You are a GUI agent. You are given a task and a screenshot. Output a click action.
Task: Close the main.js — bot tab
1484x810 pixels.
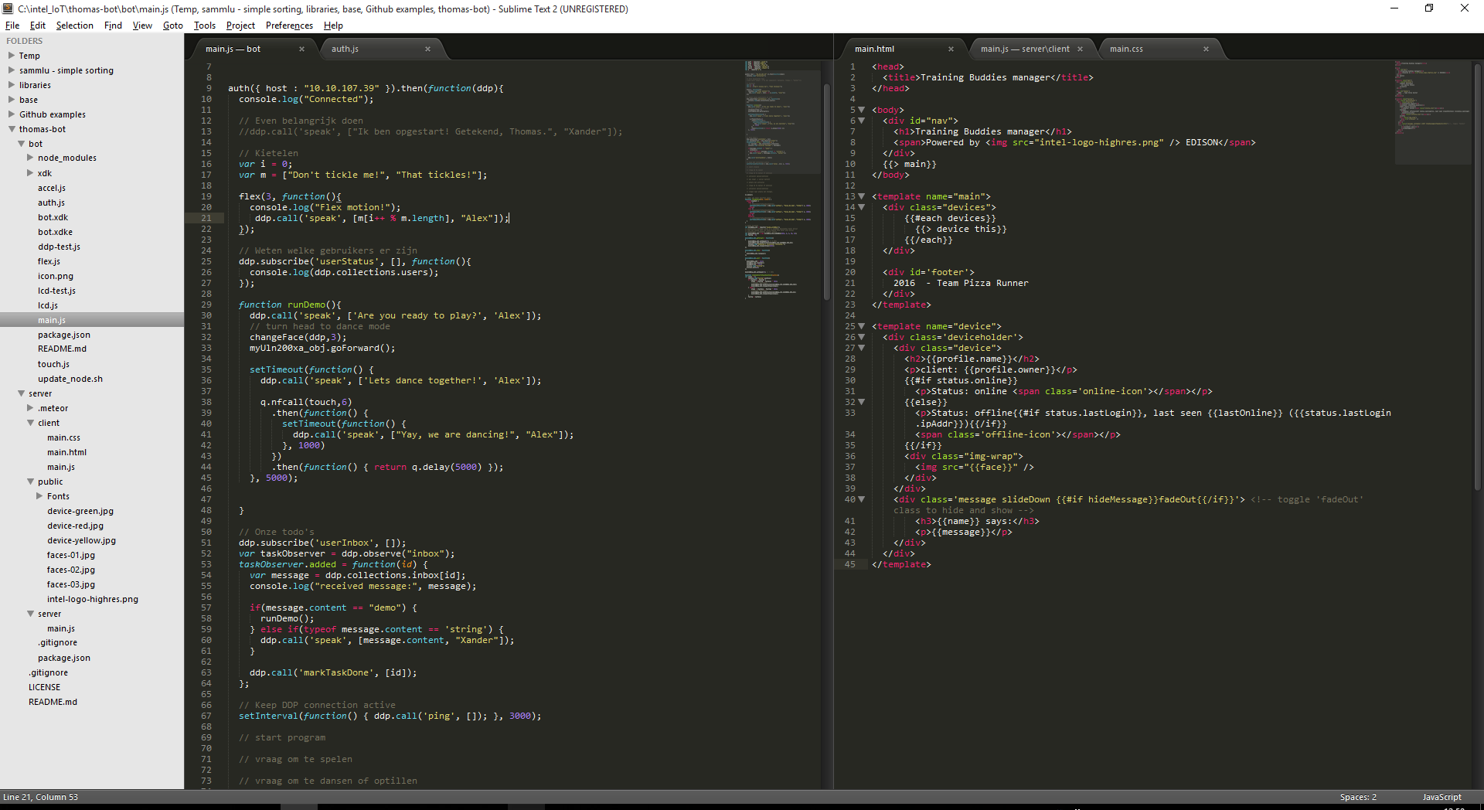(301, 49)
